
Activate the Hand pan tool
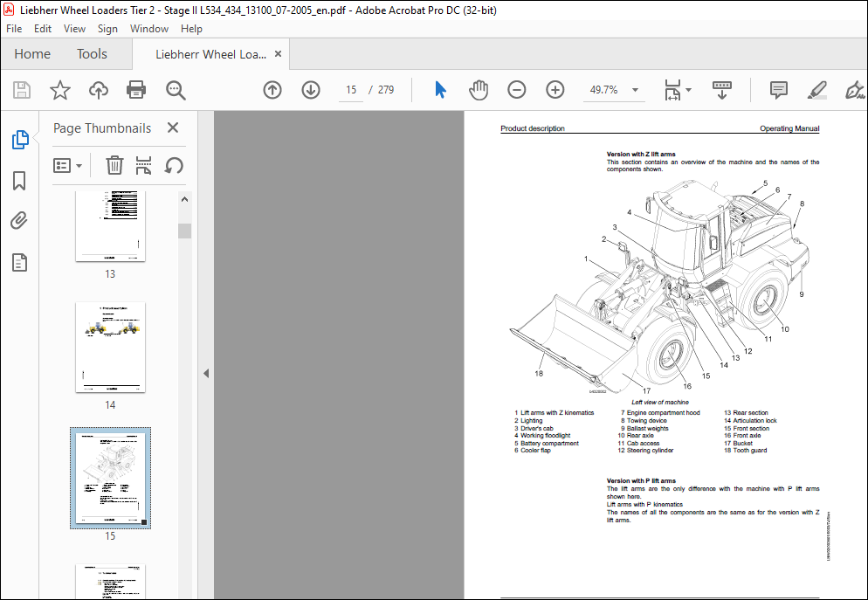pos(479,90)
